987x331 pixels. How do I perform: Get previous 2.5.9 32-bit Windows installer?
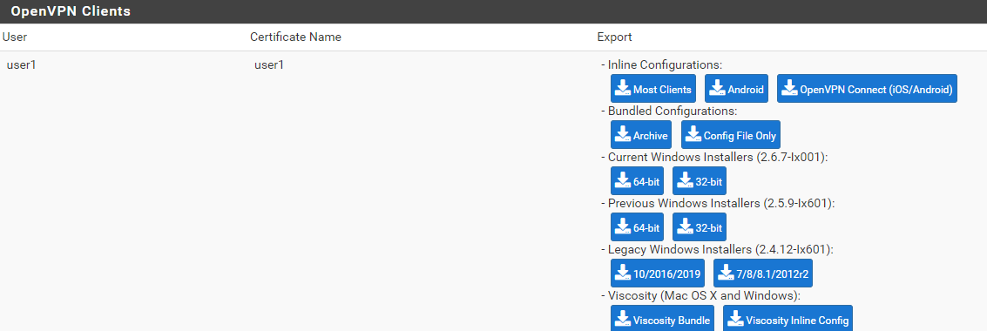point(700,227)
